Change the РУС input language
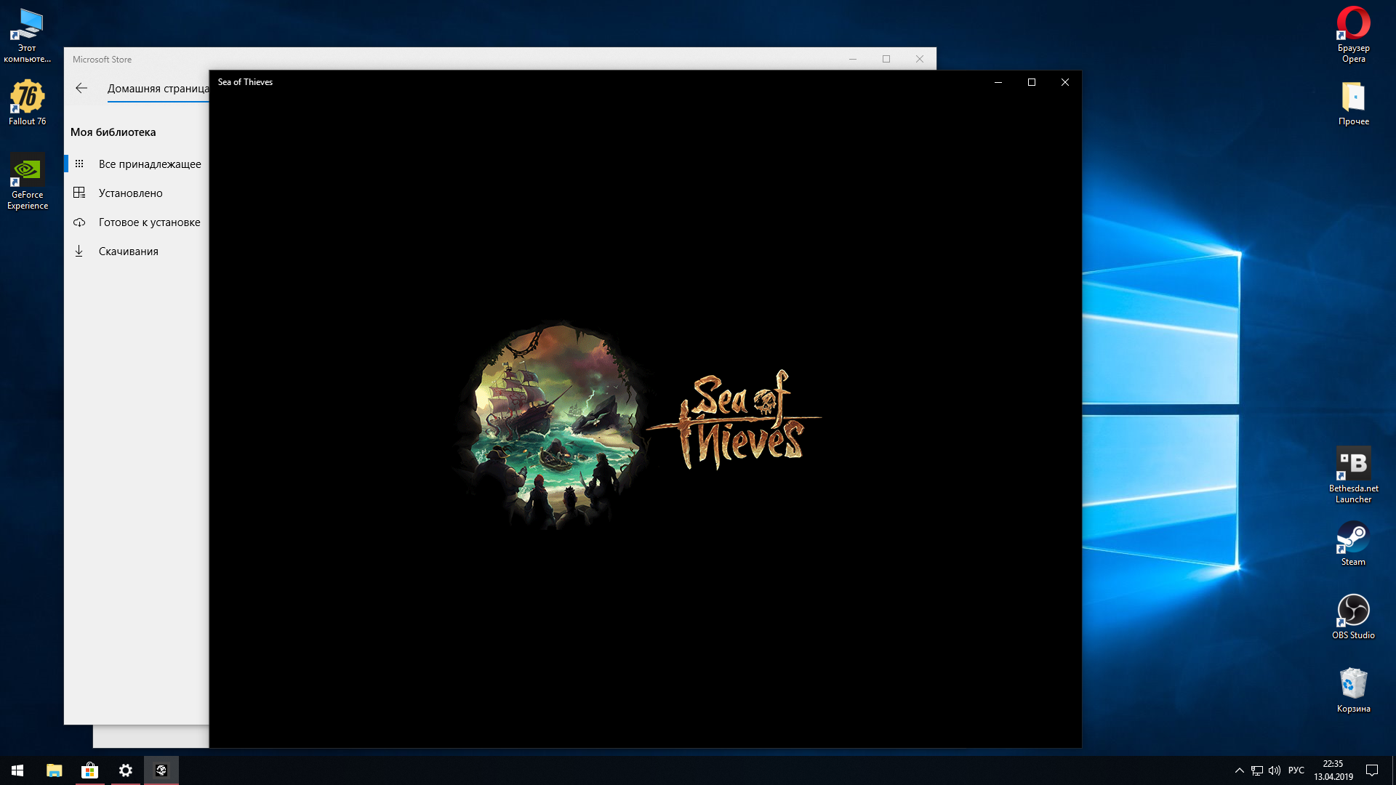The width and height of the screenshot is (1396, 785). click(1296, 770)
